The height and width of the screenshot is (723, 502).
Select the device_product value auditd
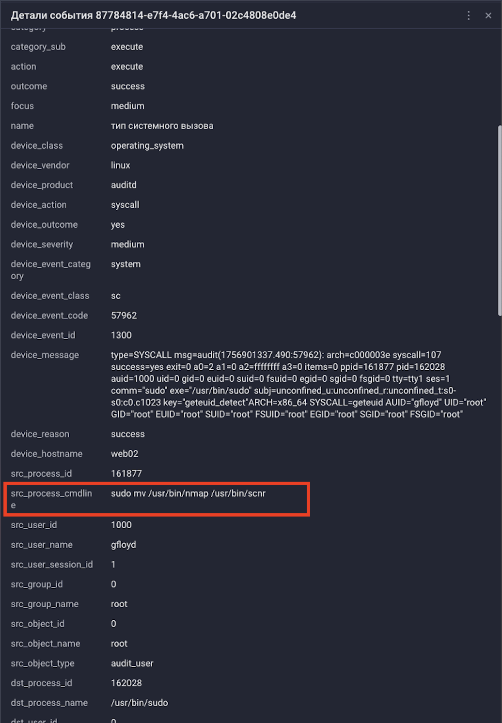pos(124,185)
